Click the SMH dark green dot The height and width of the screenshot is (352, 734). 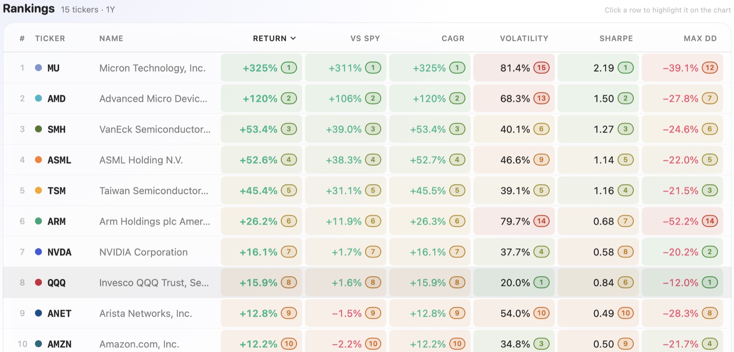[38, 129]
